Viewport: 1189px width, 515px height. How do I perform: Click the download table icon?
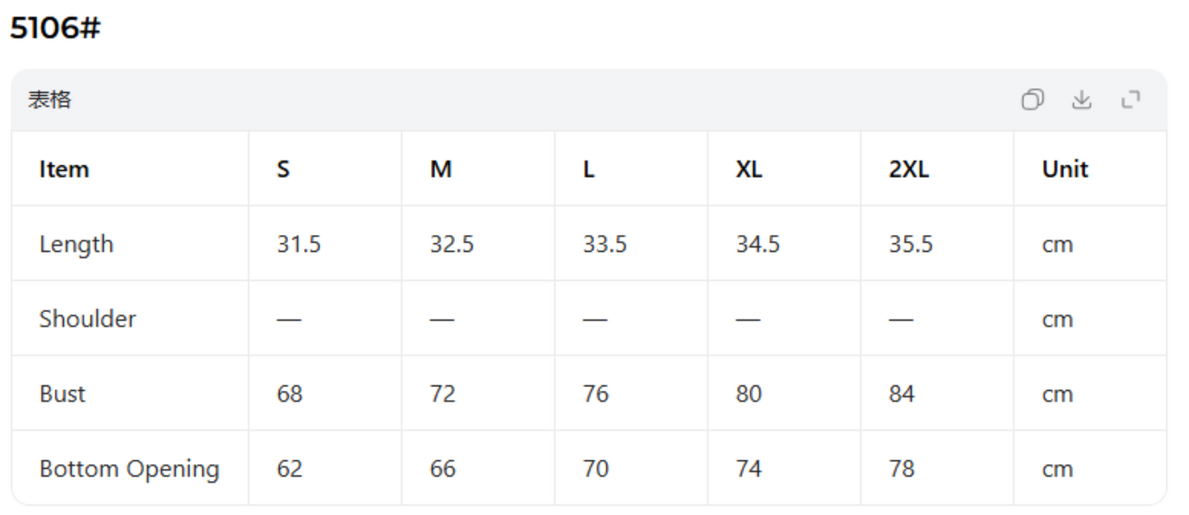(x=1081, y=99)
